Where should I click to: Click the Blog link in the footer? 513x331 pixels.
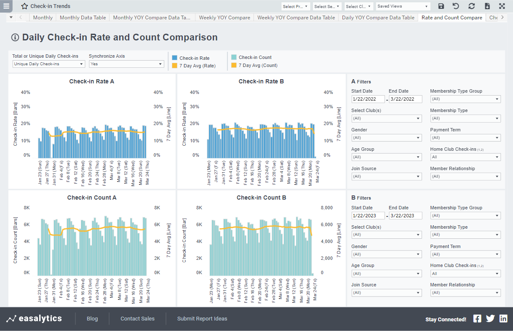92,318
